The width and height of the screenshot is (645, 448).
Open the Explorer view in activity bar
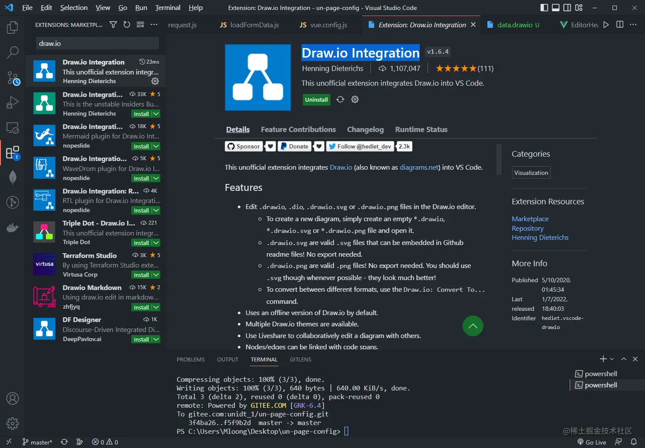[x=13, y=28]
